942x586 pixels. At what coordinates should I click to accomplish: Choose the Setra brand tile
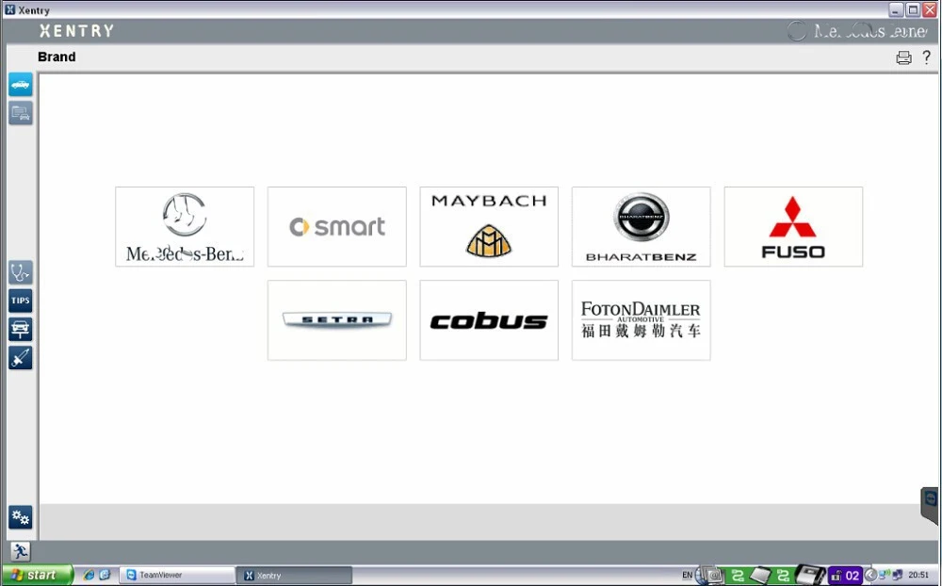pyautogui.click(x=336, y=320)
